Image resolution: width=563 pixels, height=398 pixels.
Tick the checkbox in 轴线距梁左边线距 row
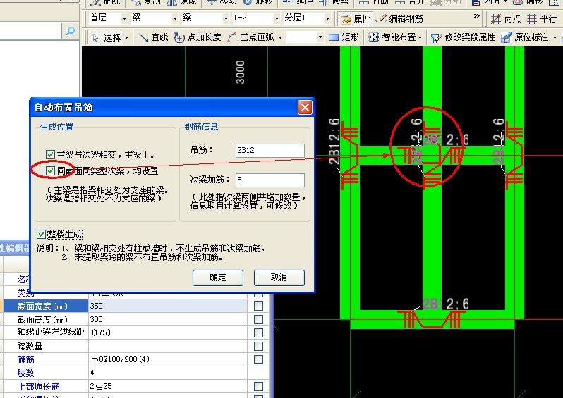[258, 332]
